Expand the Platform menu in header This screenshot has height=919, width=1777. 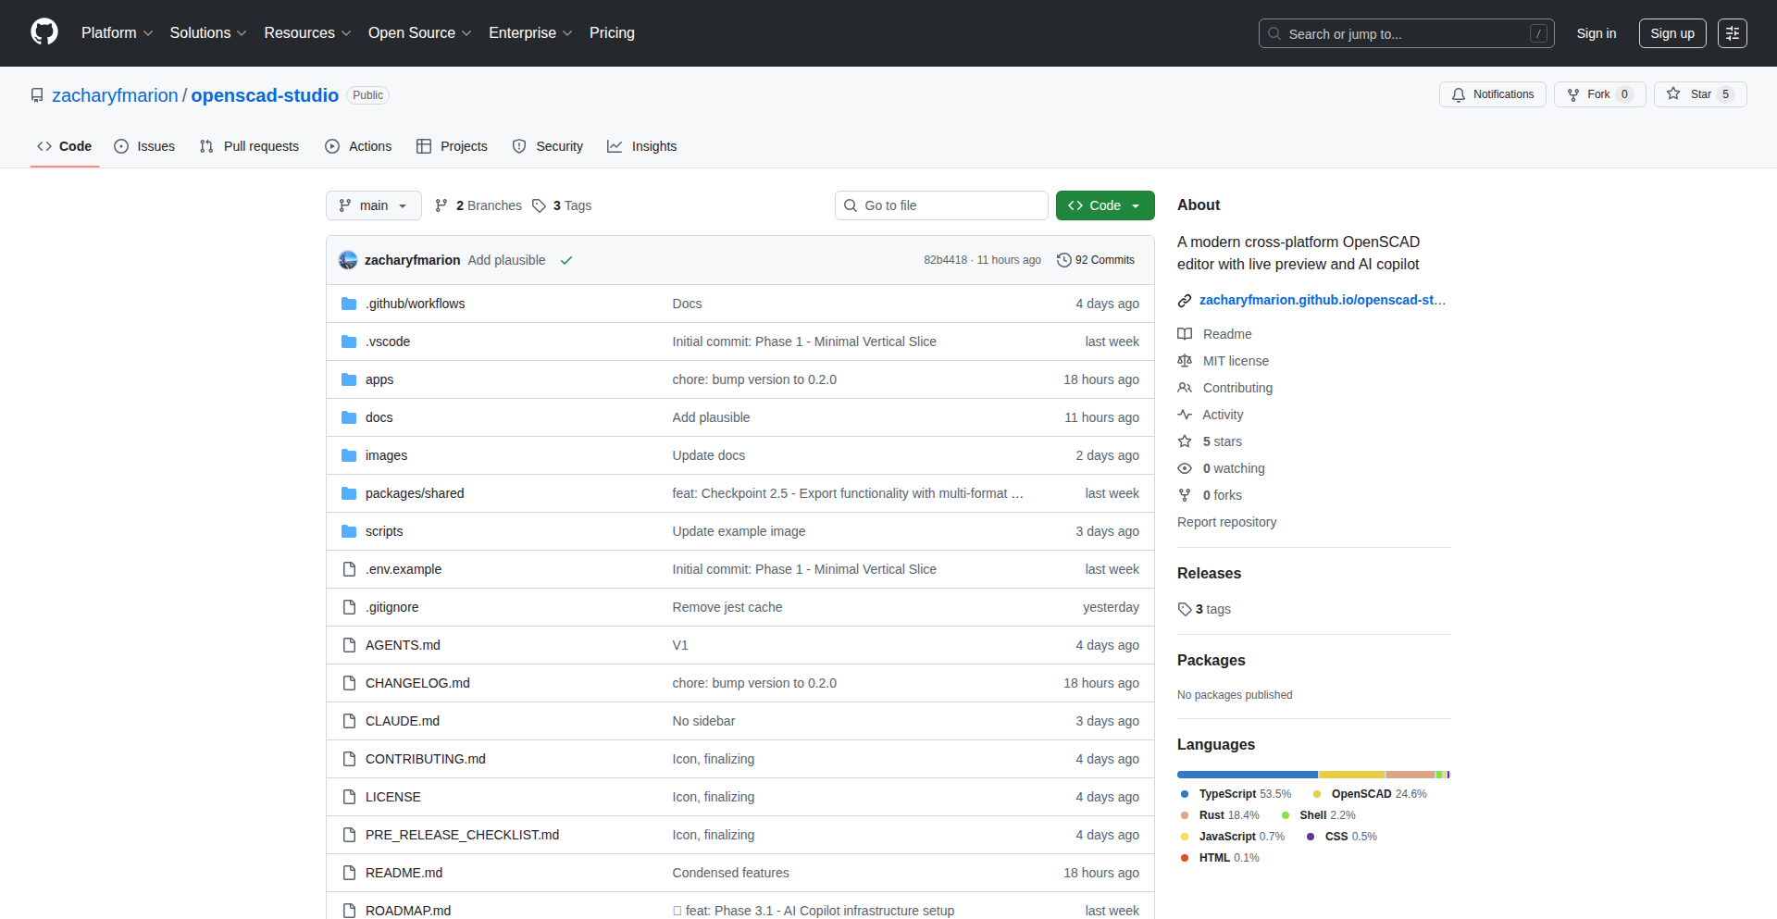click(117, 33)
